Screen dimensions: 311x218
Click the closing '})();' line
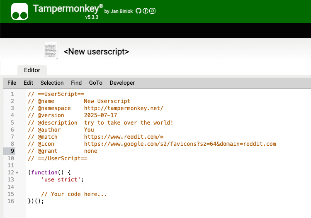coord(36,201)
